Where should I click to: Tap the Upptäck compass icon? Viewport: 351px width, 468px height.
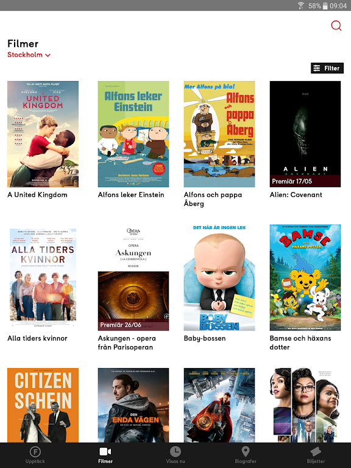(x=35, y=452)
